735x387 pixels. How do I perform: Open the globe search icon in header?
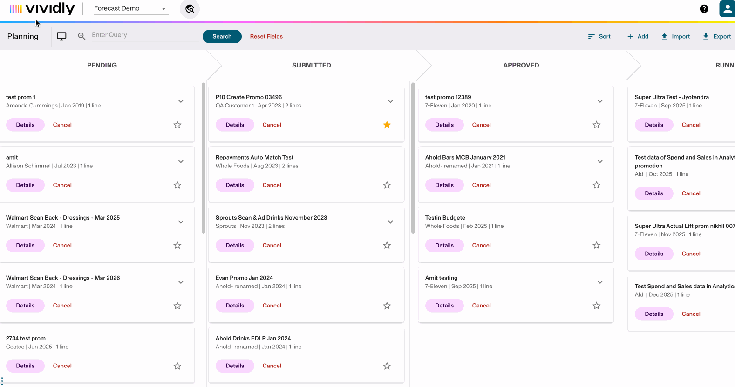click(x=190, y=9)
